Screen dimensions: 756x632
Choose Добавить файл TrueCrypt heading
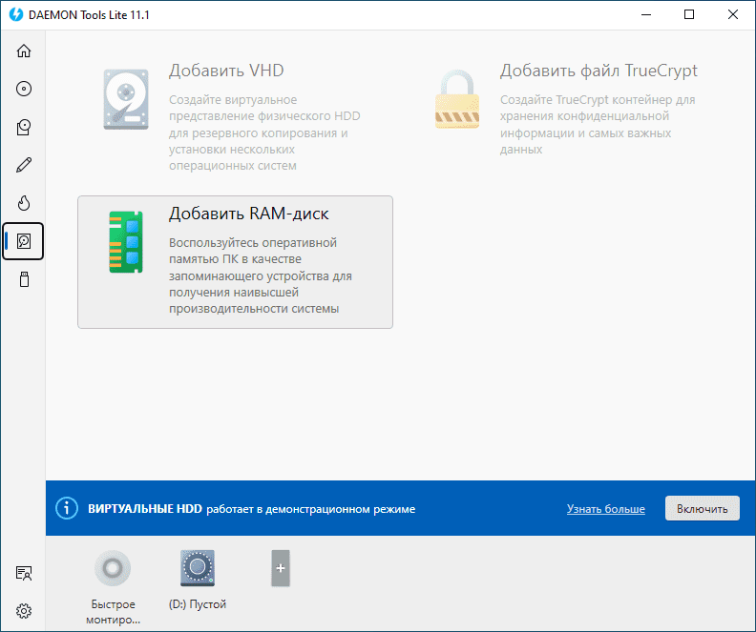click(x=598, y=71)
